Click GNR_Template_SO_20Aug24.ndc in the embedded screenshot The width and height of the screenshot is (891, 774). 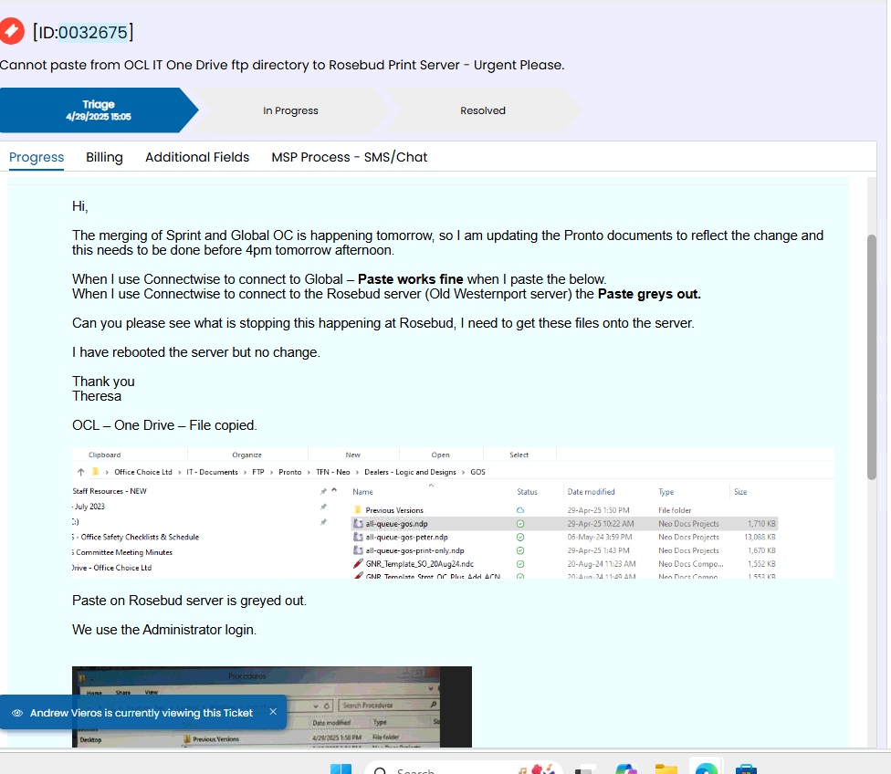coord(419,564)
